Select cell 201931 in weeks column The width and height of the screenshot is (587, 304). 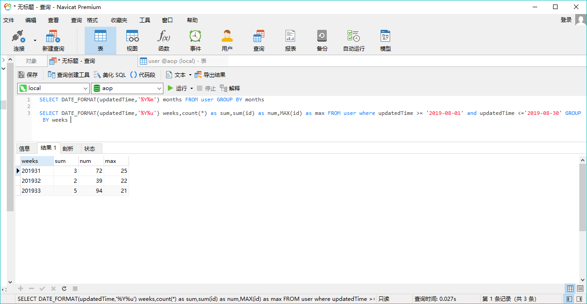coord(37,171)
